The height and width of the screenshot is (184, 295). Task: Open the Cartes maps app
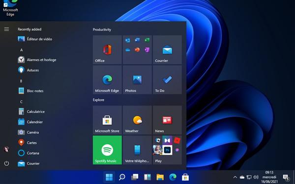click(x=28, y=143)
